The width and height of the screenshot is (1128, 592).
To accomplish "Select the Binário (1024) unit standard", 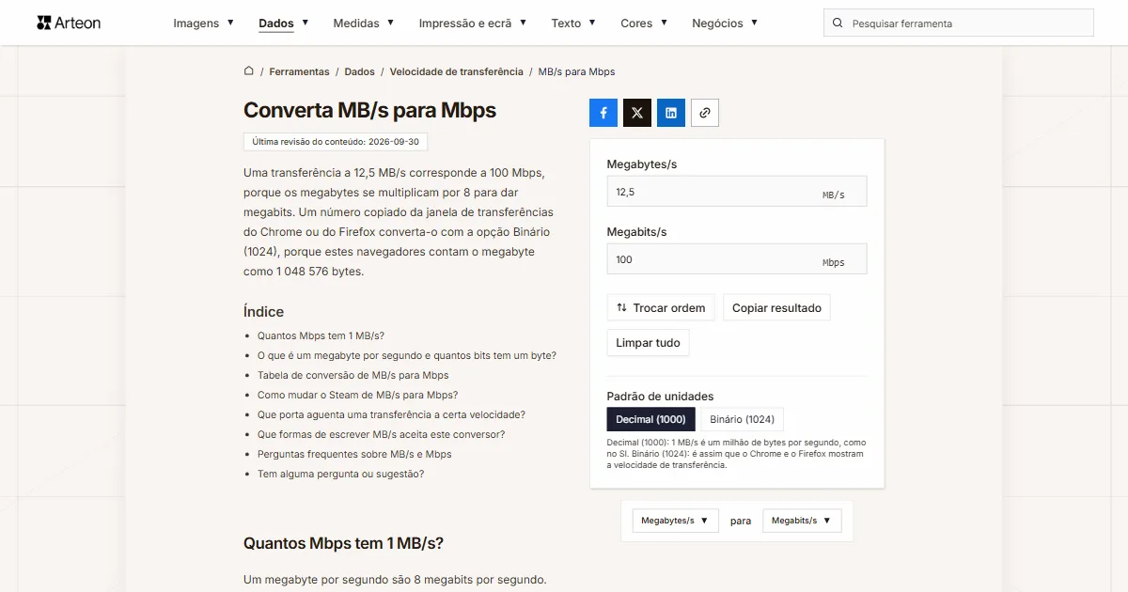I will click(743, 419).
